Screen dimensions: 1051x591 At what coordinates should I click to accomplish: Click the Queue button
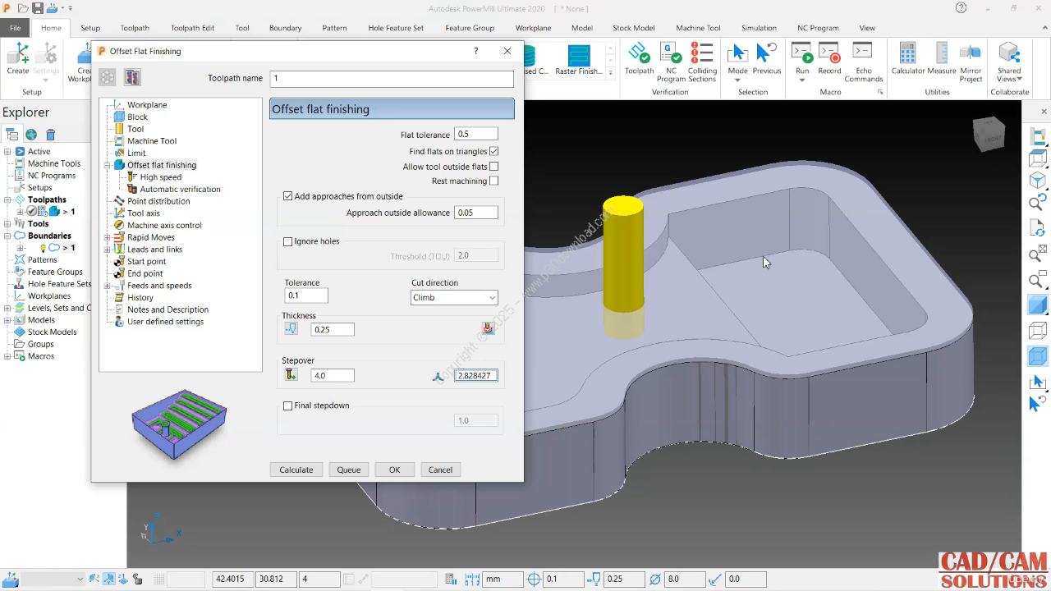[x=348, y=470]
